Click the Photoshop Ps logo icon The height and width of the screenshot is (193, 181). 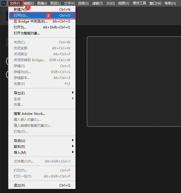pyautogui.click(x=4, y=3)
